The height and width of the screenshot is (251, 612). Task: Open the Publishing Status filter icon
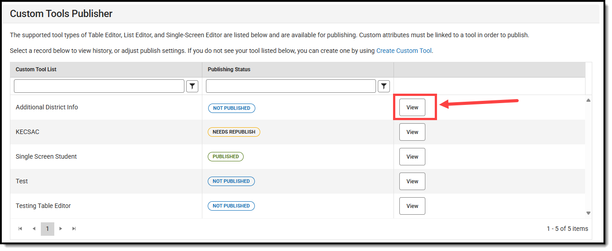[384, 86]
